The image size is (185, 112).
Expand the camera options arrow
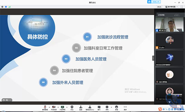point(58,107)
